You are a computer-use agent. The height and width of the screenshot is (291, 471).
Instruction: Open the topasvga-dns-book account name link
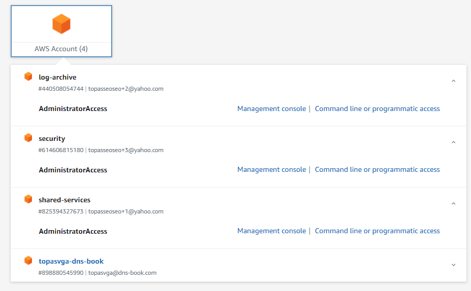coord(71,261)
